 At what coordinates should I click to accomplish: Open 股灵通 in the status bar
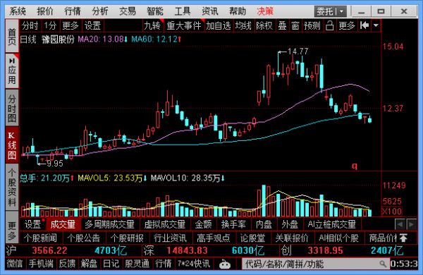tap(137, 263)
